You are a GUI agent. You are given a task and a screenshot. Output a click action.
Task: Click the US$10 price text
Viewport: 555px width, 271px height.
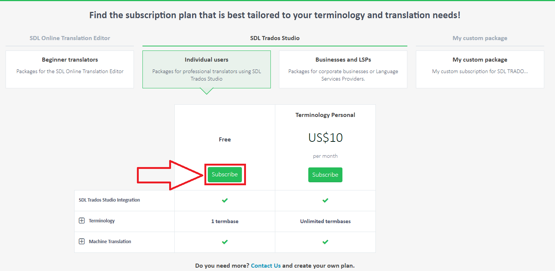tap(325, 138)
